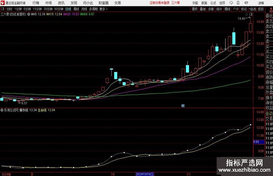Click the 操作线: 12.34 indicator label
The height and width of the screenshot is (176, 273).
point(28,110)
